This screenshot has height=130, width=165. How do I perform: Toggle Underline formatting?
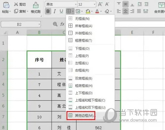(x=61, y=11)
